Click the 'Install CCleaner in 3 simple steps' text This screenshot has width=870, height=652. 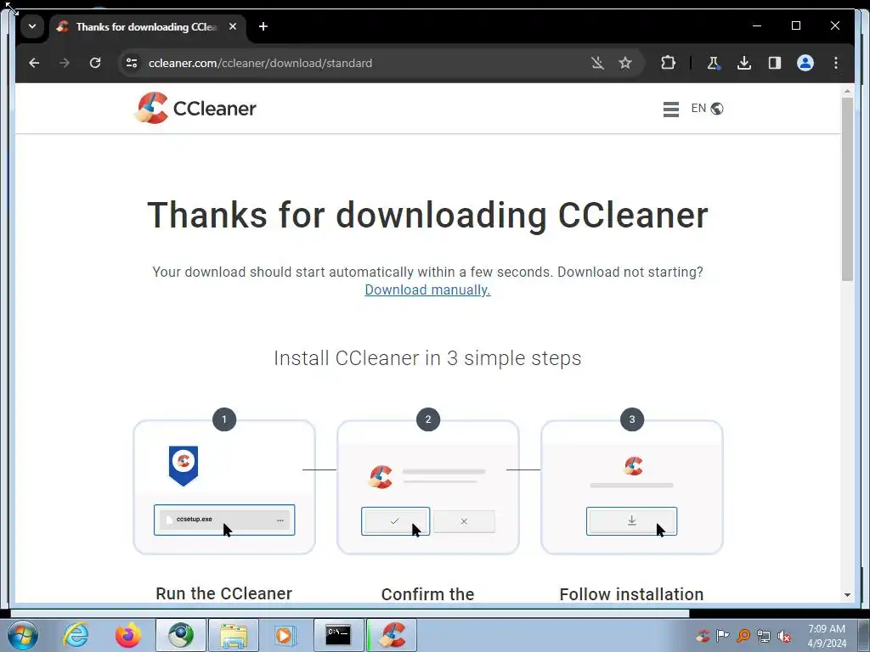pos(427,358)
